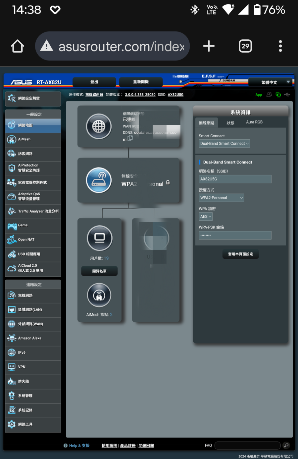Click the 閱覽名單 view list button
The height and width of the screenshot is (459, 298).
(99, 271)
